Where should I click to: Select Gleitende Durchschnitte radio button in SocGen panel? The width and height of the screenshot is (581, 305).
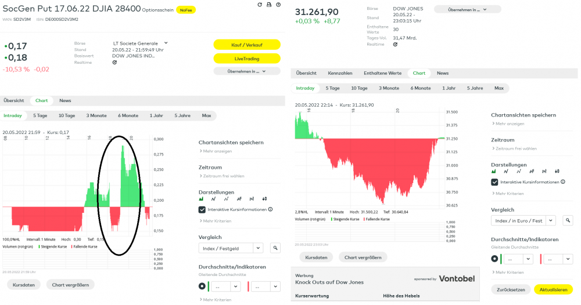click(x=202, y=286)
